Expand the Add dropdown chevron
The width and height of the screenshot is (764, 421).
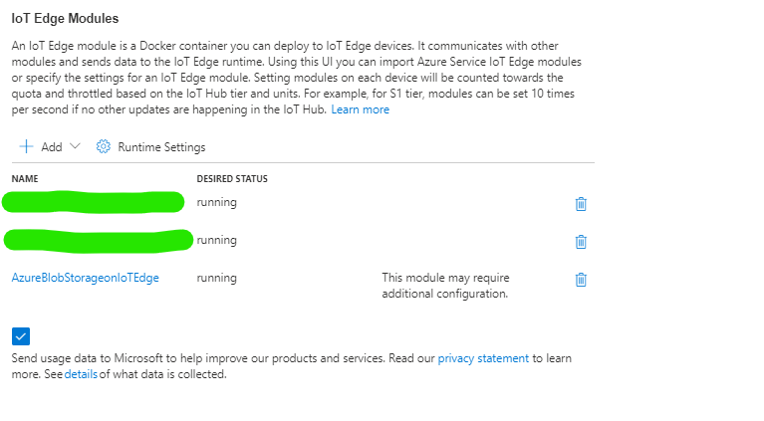pyautogui.click(x=76, y=146)
